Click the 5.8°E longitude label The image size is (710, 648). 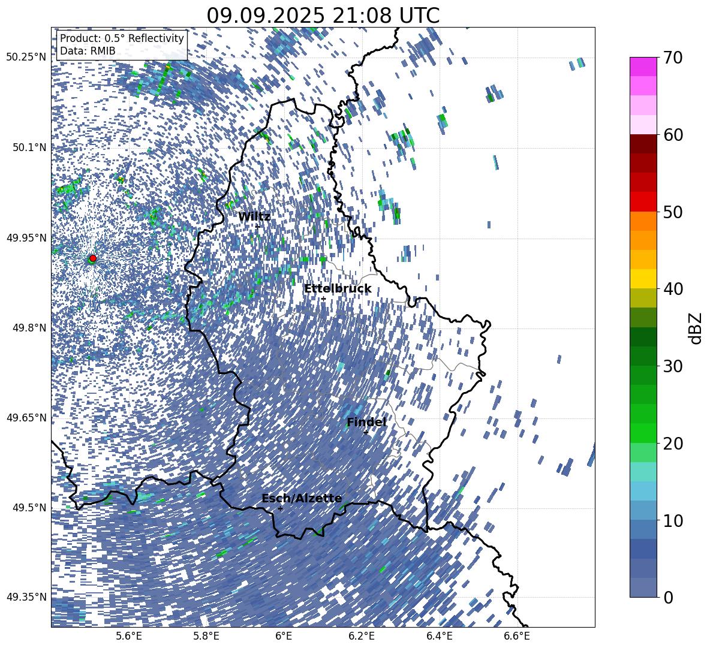pyautogui.click(x=206, y=636)
